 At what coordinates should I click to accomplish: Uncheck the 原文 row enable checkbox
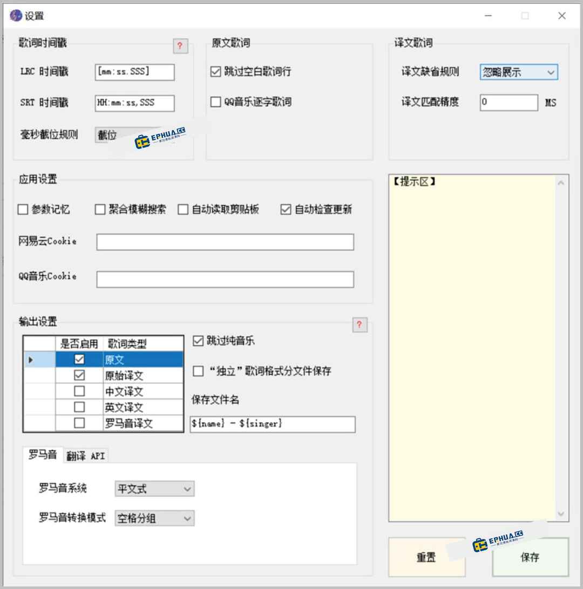tap(79, 360)
